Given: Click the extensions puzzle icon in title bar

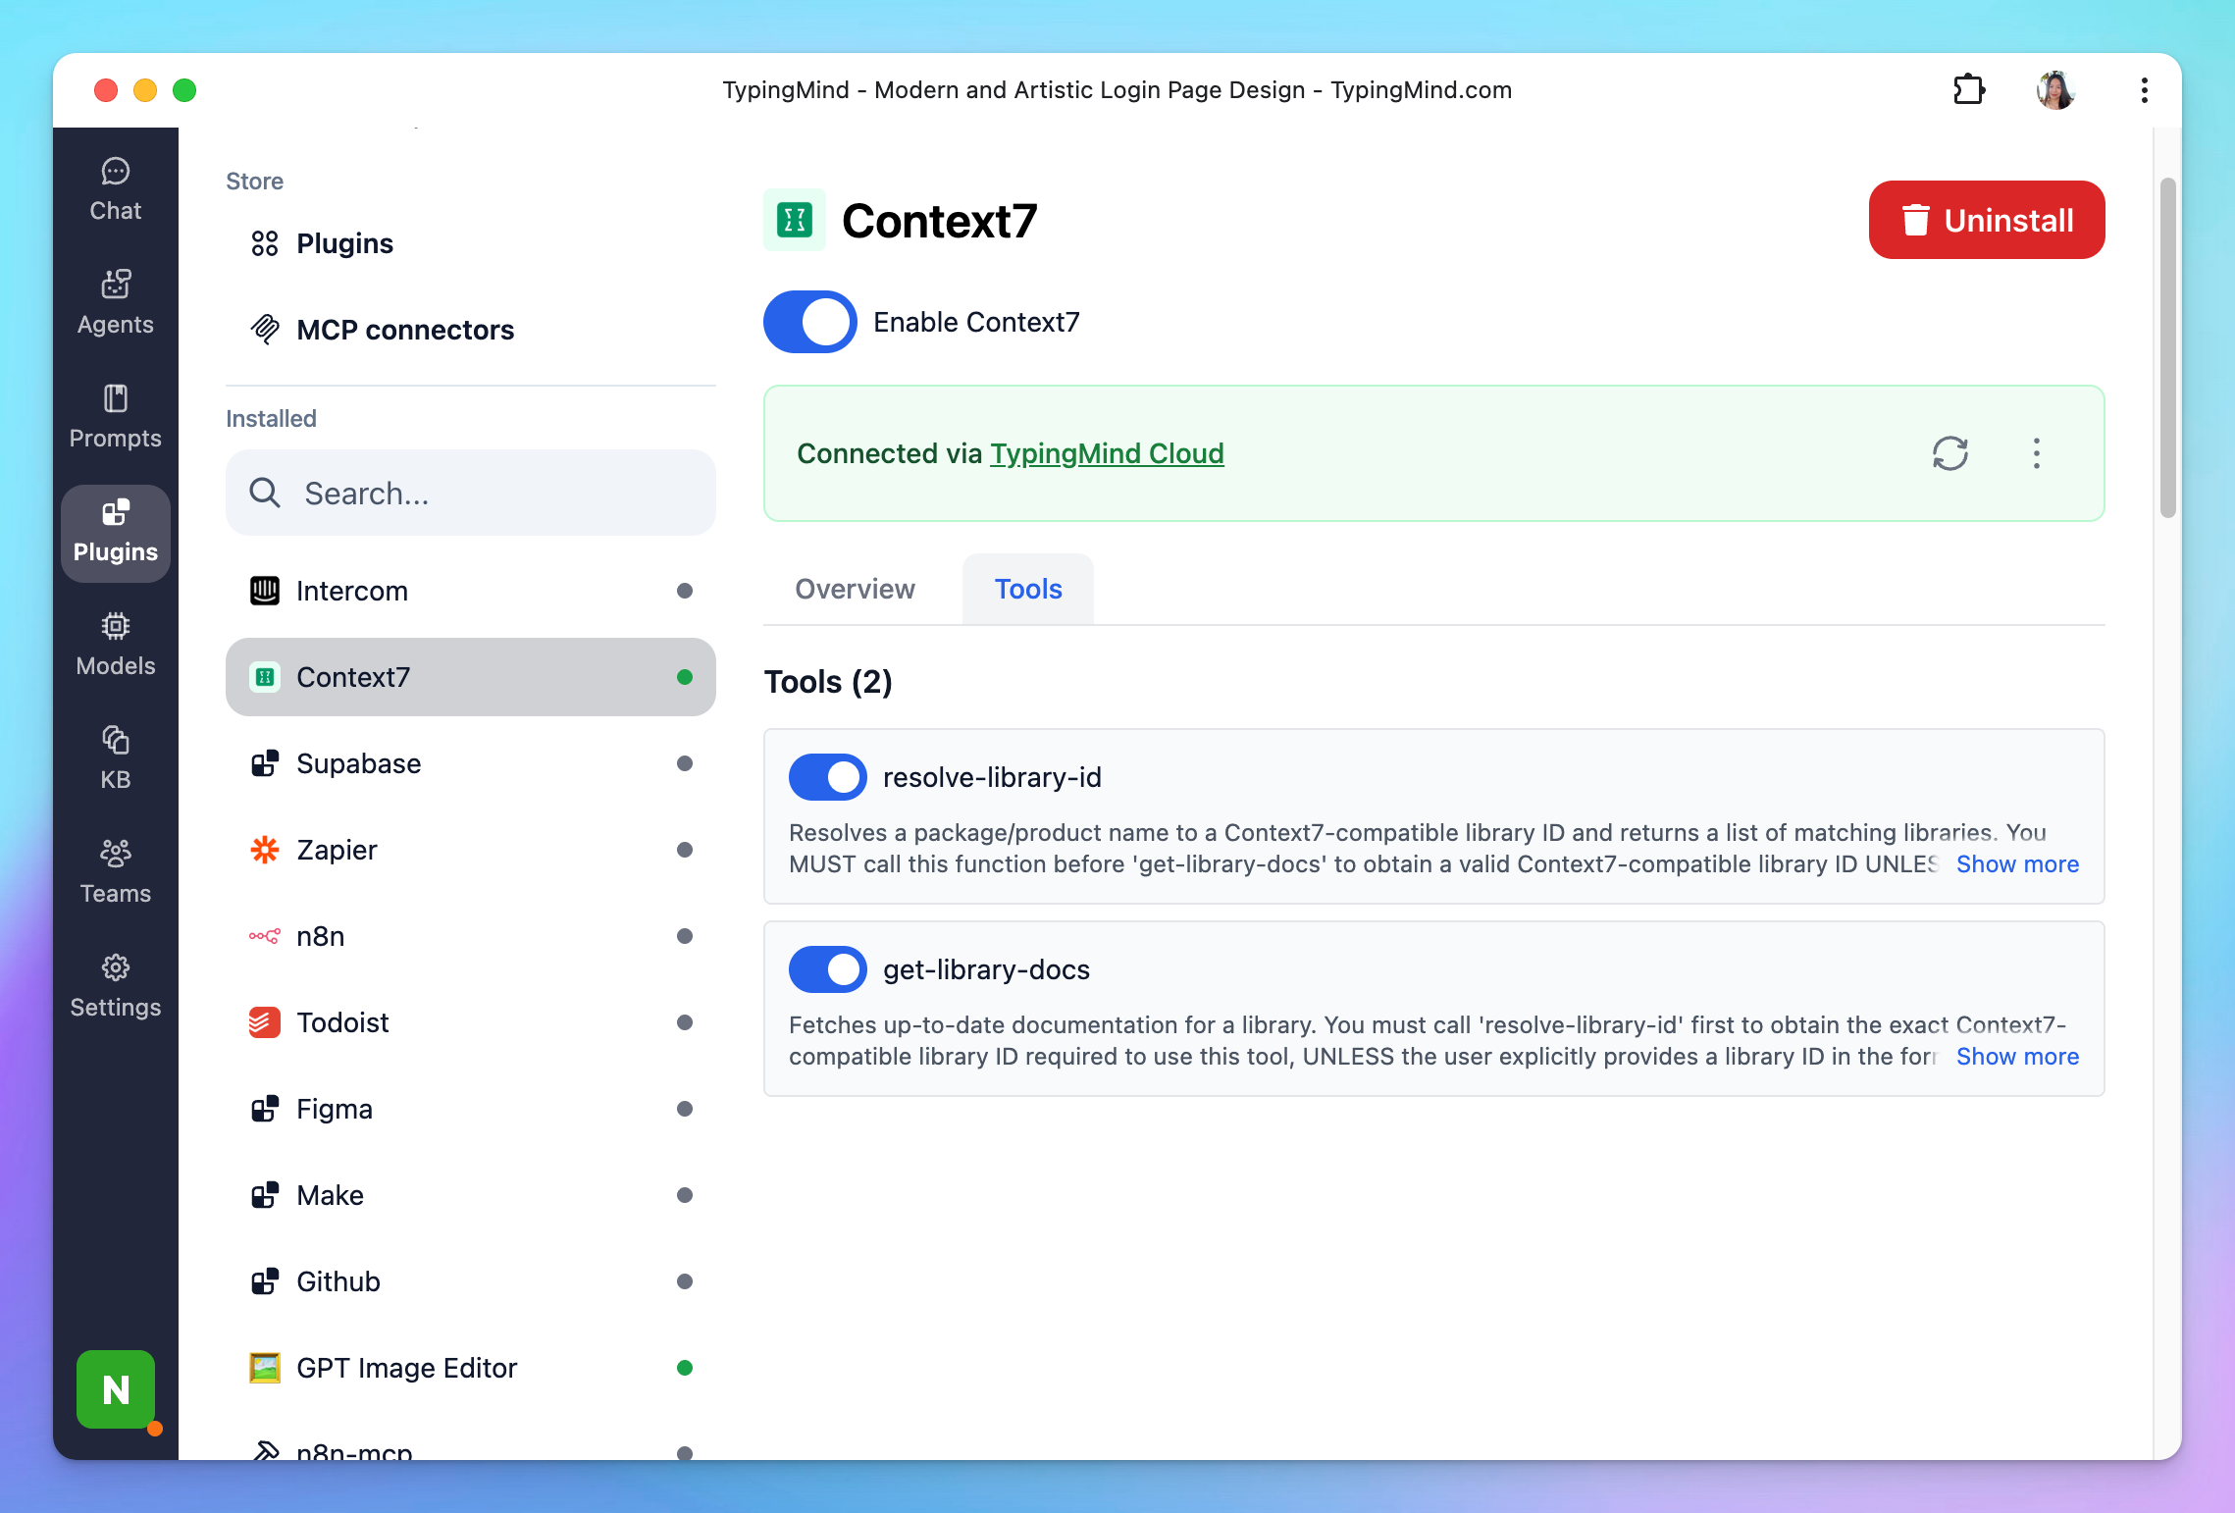Looking at the screenshot, I should [1968, 90].
